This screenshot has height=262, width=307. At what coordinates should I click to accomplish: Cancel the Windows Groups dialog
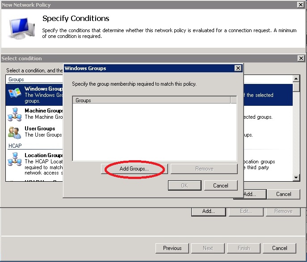pyautogui.click(x=221, y=186)
